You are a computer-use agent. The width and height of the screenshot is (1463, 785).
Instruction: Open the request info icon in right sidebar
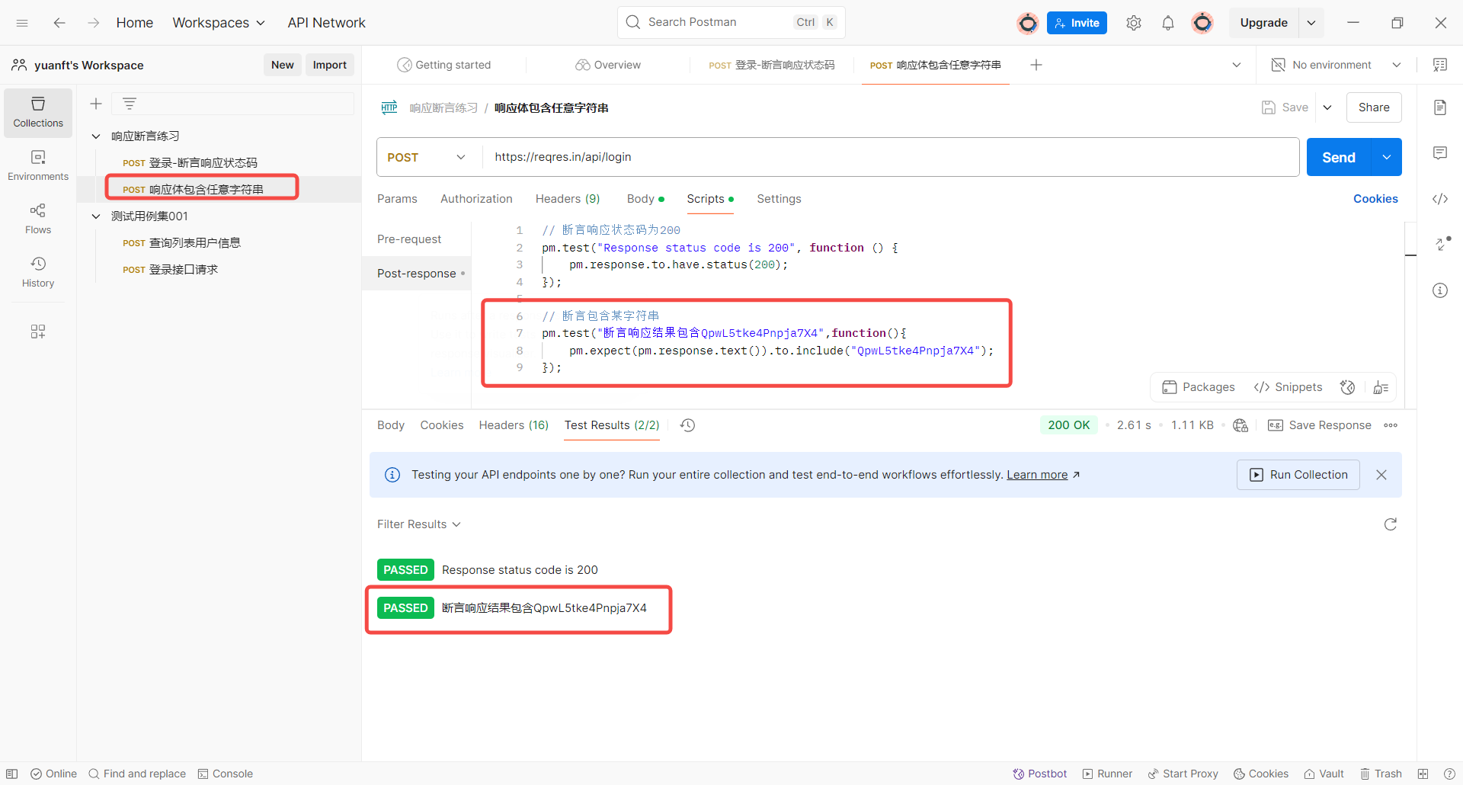point(1440,290)
